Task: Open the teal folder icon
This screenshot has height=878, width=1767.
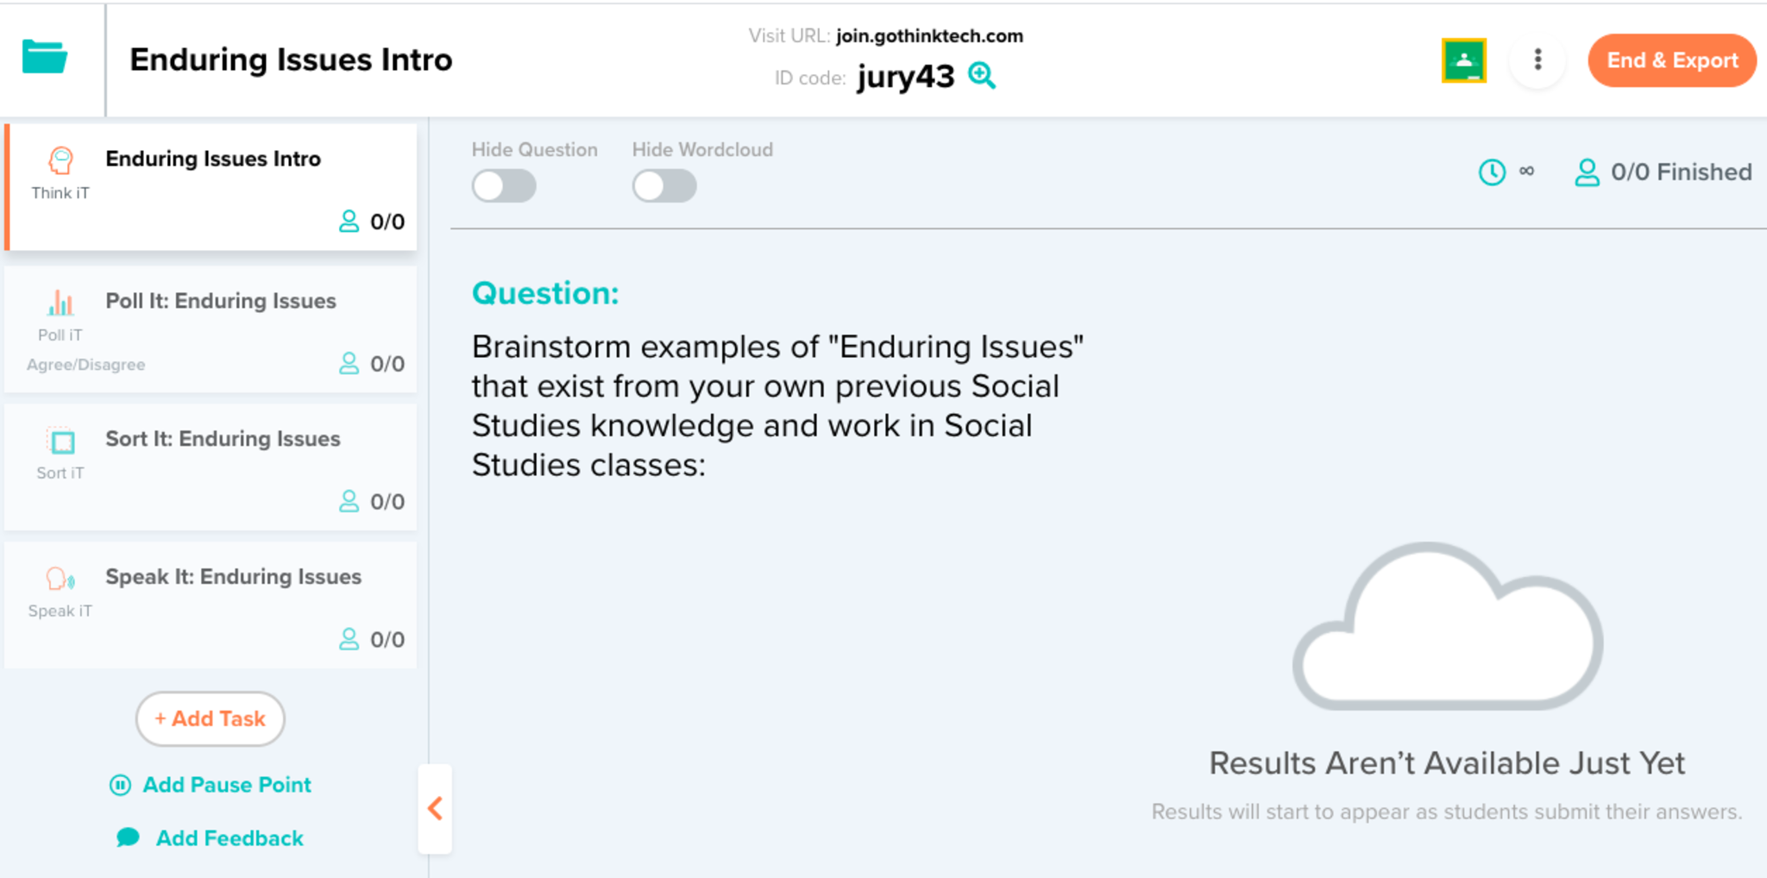Action: [45, 58]
